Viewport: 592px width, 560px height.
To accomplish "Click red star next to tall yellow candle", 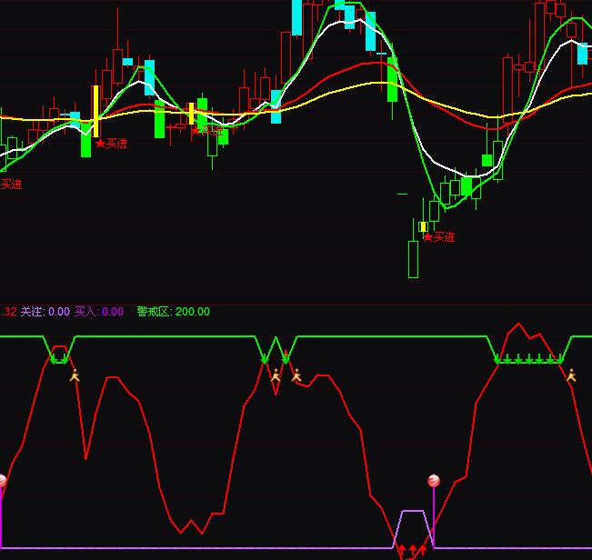I will pyautogui.click(x=100, y=144).
